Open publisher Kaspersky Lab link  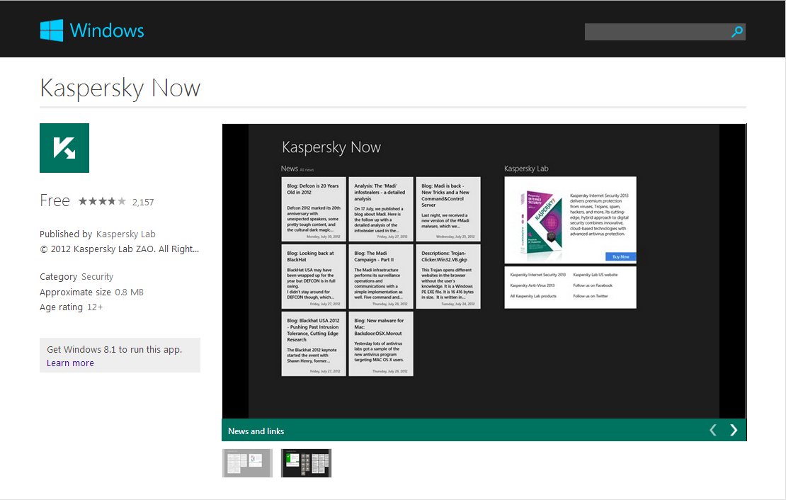(126, 234)
